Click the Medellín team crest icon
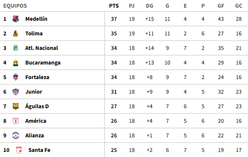Screen dimensions: 248x157 15,19
